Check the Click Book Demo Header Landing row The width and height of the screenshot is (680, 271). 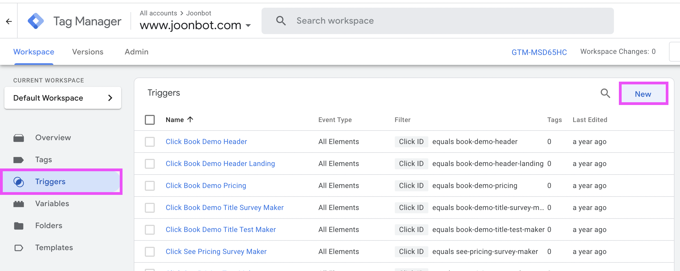click(150, 164)
